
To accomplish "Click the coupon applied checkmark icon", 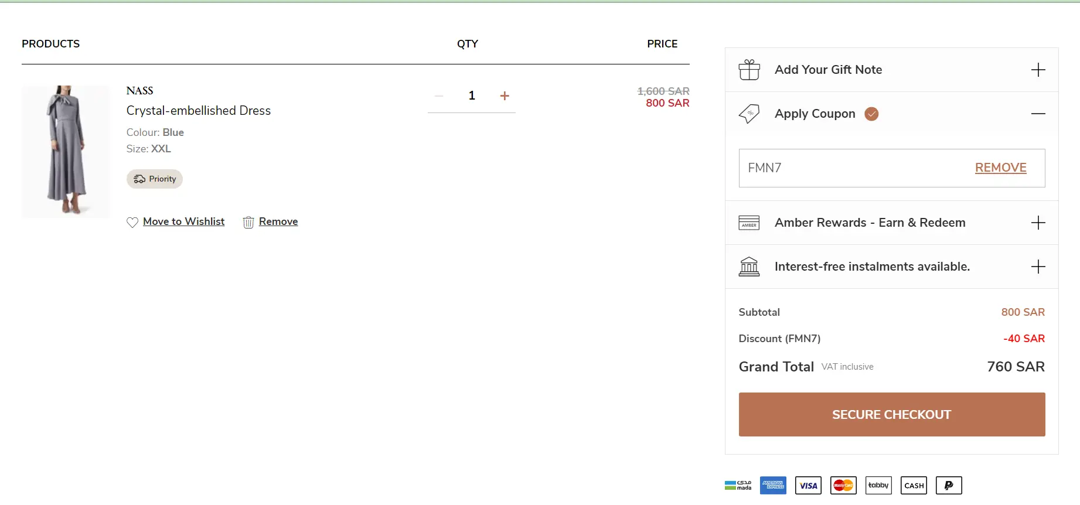I will 872,114.
